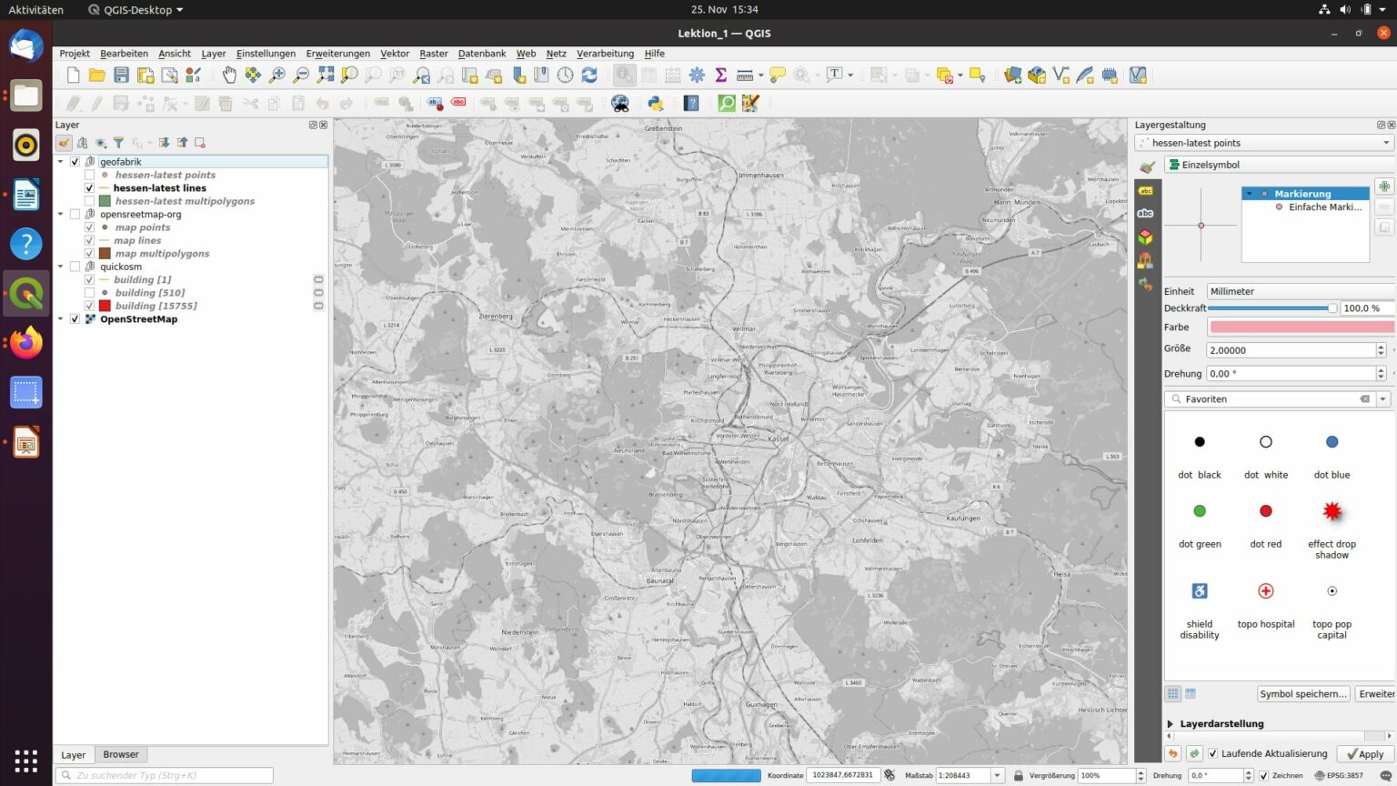Viewport: 1397px width, 786px height.
Task: Click the statistical summary sigma icon
Action: click(x=720, y=76)
